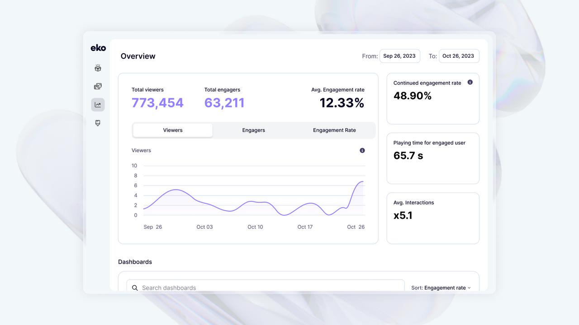Click the Sep 26 axis label
Viewport: 579px width, 325px height.
153,227
